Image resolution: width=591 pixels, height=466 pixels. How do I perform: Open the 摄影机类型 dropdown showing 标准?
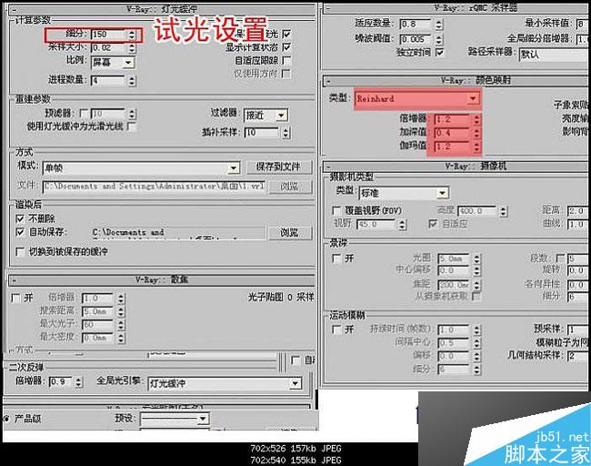pyautogui.click(x=404, y=193)
